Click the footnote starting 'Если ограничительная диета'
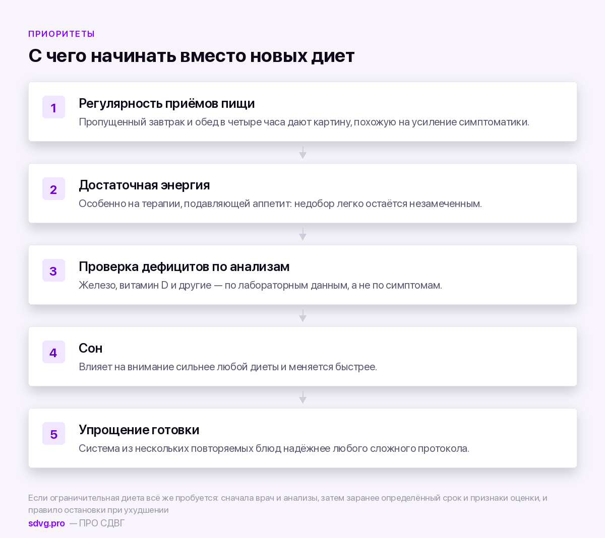Screen dimensions: 605x538 pyautogui.click(x=288, y=504)
